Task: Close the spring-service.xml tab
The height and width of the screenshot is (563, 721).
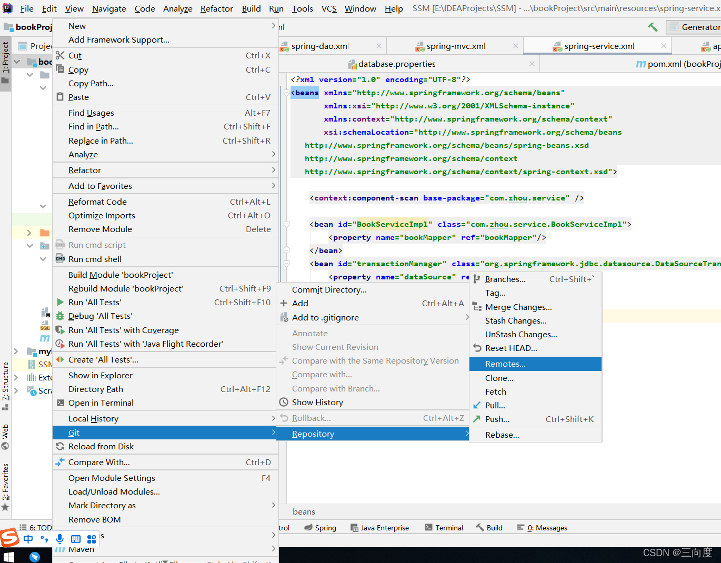Action: [x=664, y=46]
